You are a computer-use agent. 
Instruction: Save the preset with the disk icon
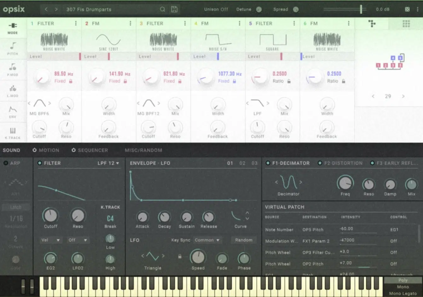pyautogui.click(x=174, y=9)
